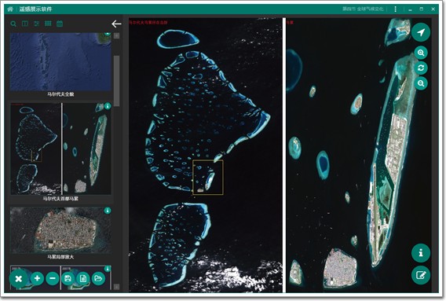Zoom out on the satellite map
This screenshot has height=301, width=446.
[421, 83]
